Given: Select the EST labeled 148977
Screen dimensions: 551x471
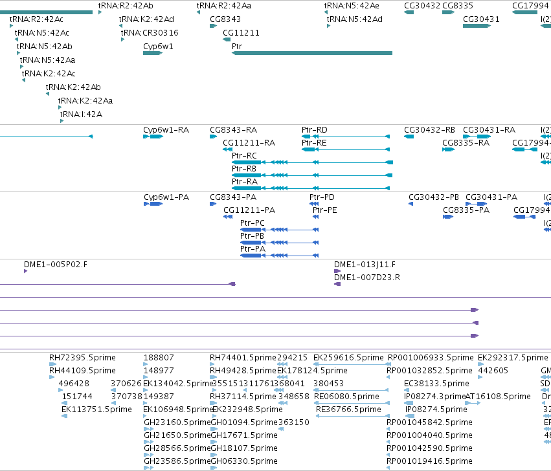Looking at the screenshot, I should pyautogui.click(x=159, y=371).
